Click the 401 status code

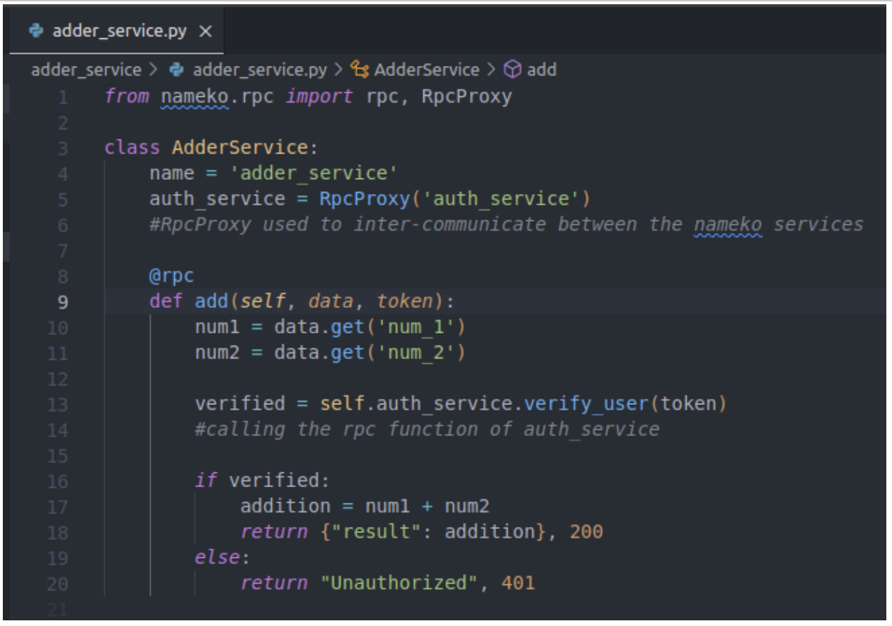pos(518,584)
